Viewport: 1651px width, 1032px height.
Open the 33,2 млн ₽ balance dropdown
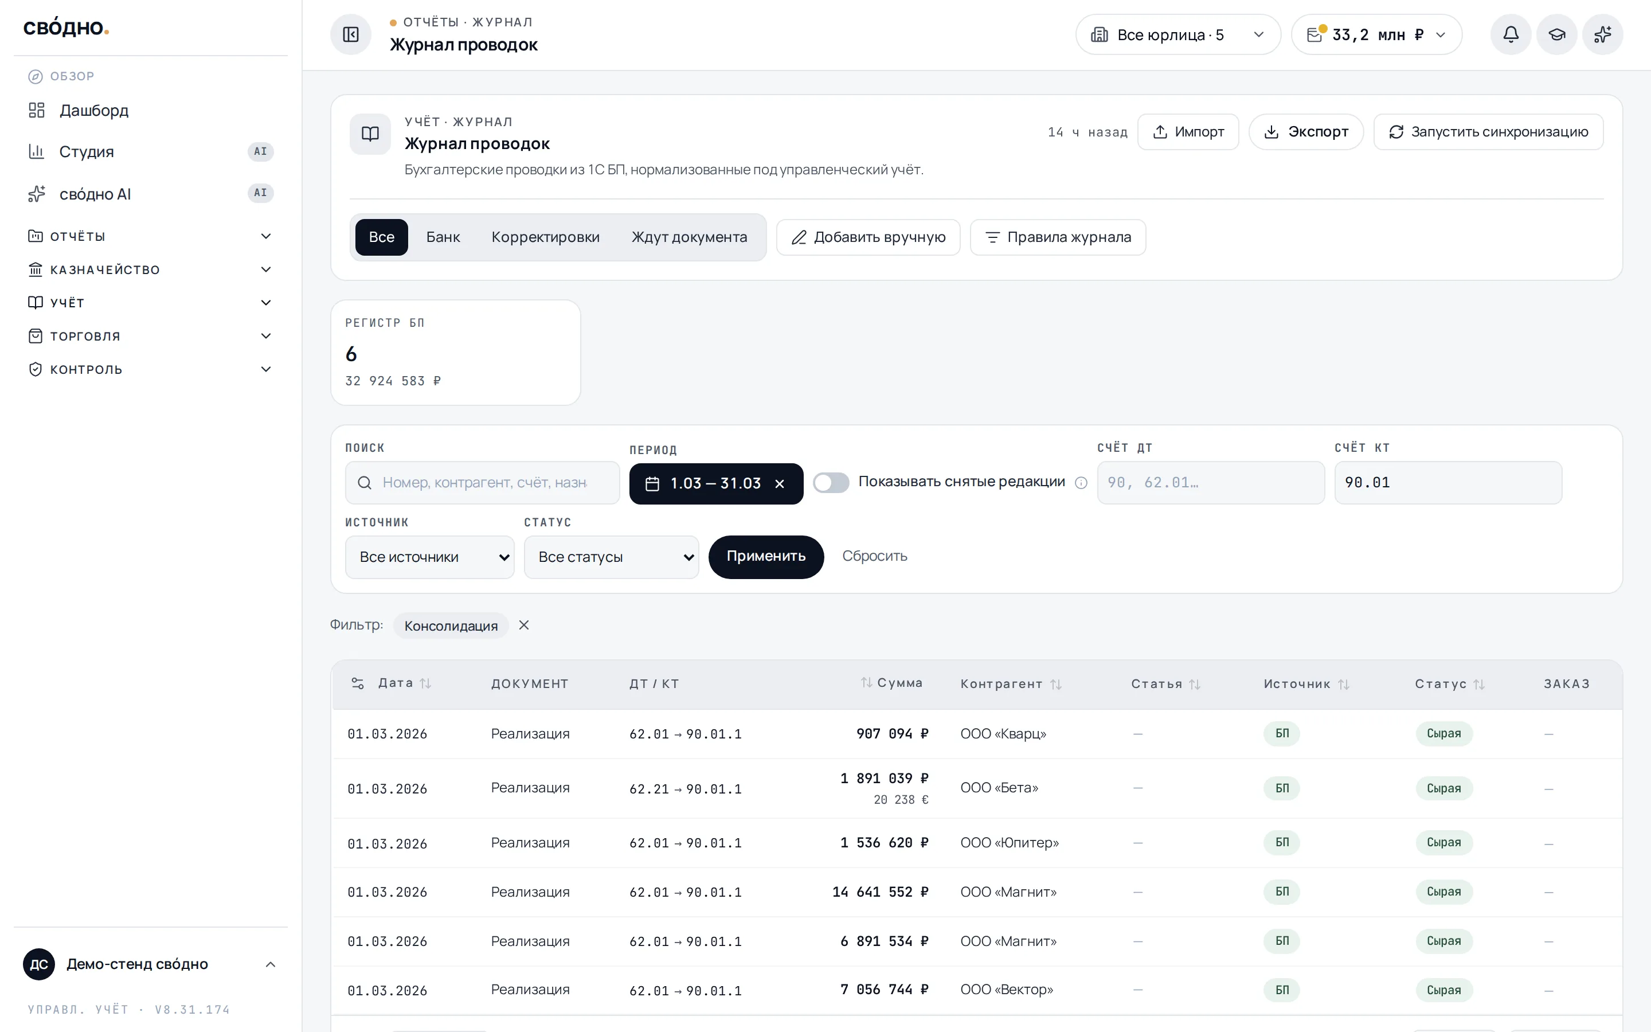tap(1376, 35)
